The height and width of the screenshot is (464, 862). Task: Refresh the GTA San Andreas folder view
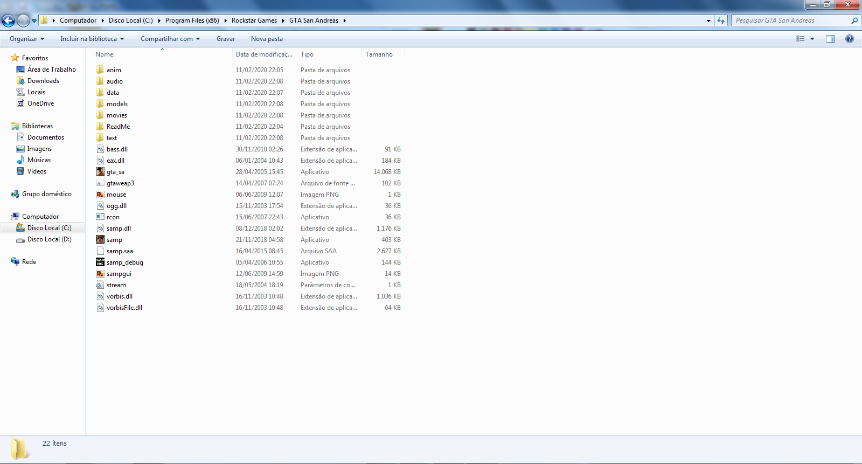coord(721,20)
